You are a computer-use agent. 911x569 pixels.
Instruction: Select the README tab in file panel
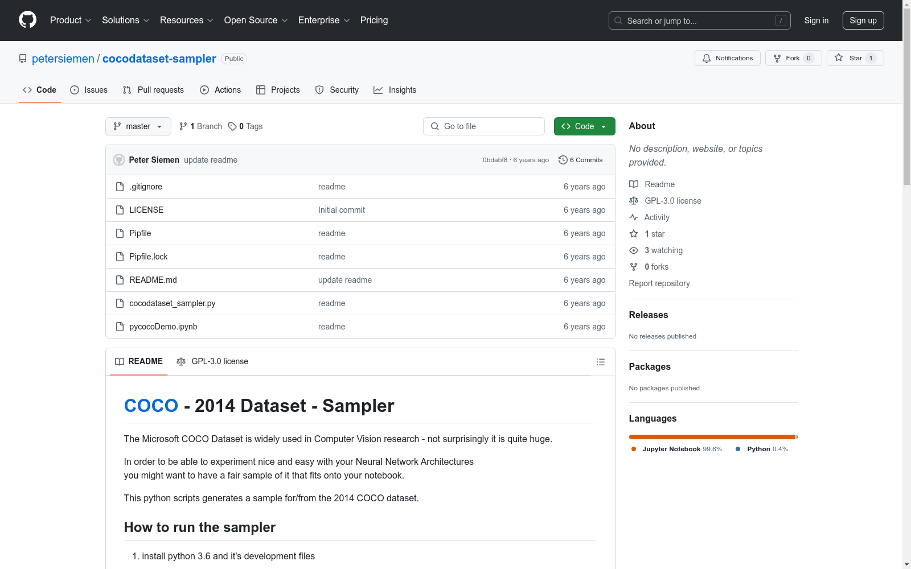click(x=139, y=361)
